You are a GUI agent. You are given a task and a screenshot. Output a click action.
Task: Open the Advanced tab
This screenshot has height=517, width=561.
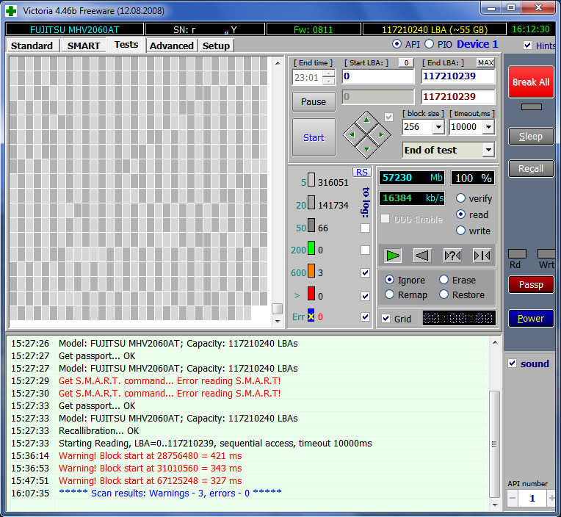coord(171,46)
